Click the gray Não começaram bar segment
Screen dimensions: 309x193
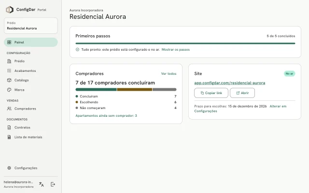(165, 90)
